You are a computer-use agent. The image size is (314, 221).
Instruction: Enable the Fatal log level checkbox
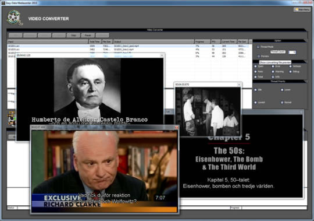tap(255, 76)
